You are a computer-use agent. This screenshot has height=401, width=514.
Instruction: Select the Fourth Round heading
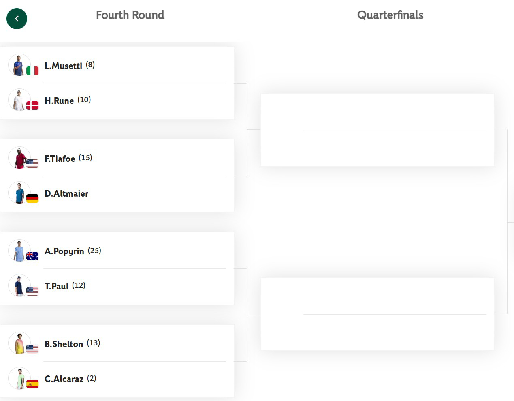pos(130,15)
